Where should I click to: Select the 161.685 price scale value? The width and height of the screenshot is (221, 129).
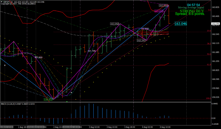tap(215, 52)
